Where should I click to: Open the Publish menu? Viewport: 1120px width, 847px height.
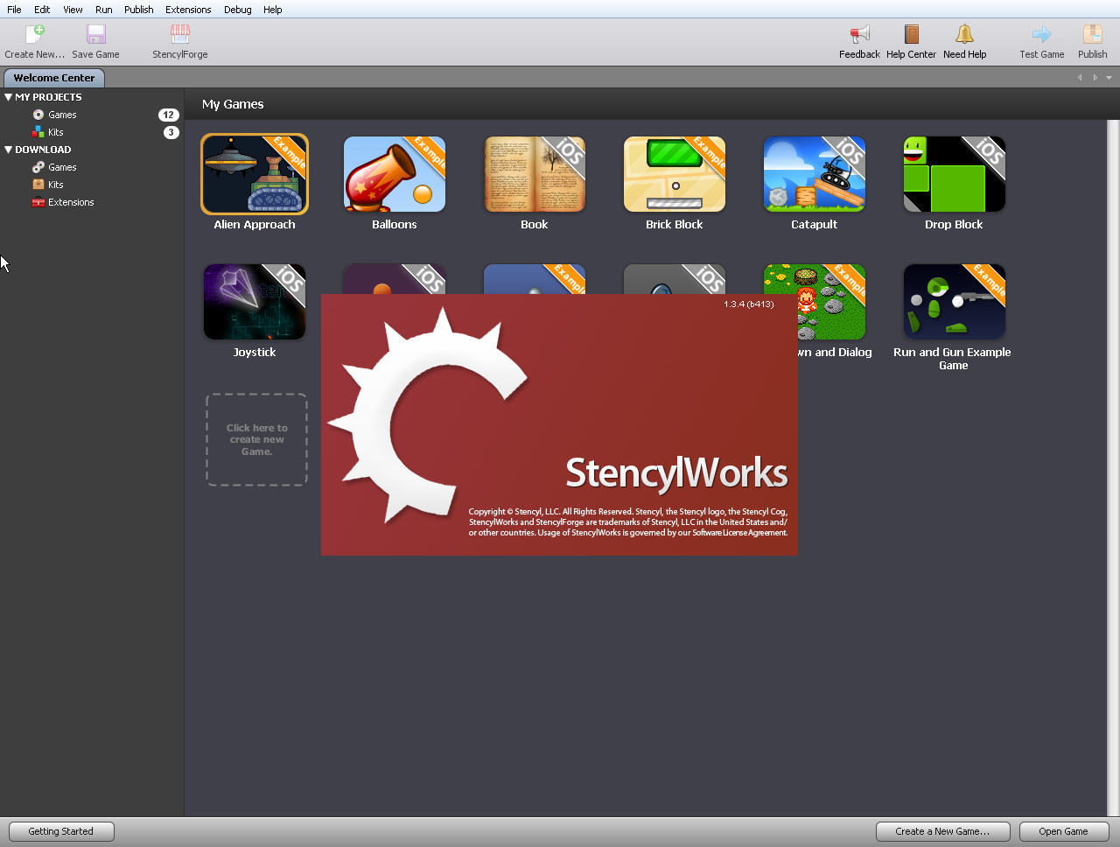138,10
